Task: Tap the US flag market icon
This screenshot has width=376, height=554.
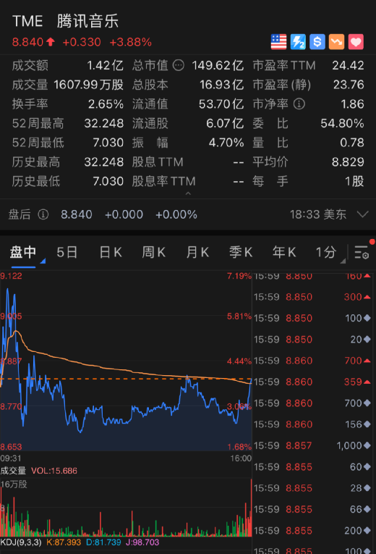Action: coord(278,42)
